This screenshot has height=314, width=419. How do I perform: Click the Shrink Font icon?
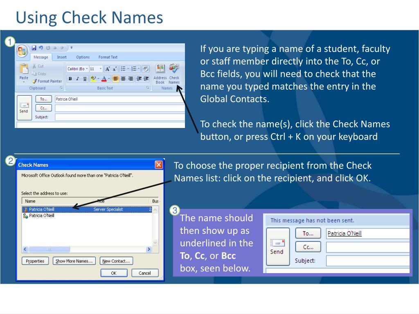115,69
